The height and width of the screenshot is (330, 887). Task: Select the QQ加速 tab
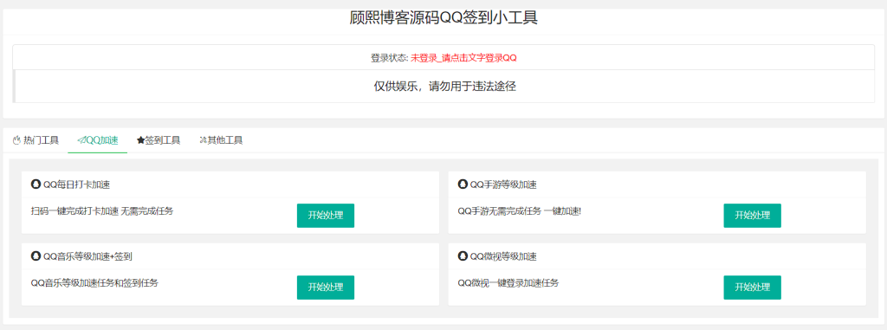[97, 140]
